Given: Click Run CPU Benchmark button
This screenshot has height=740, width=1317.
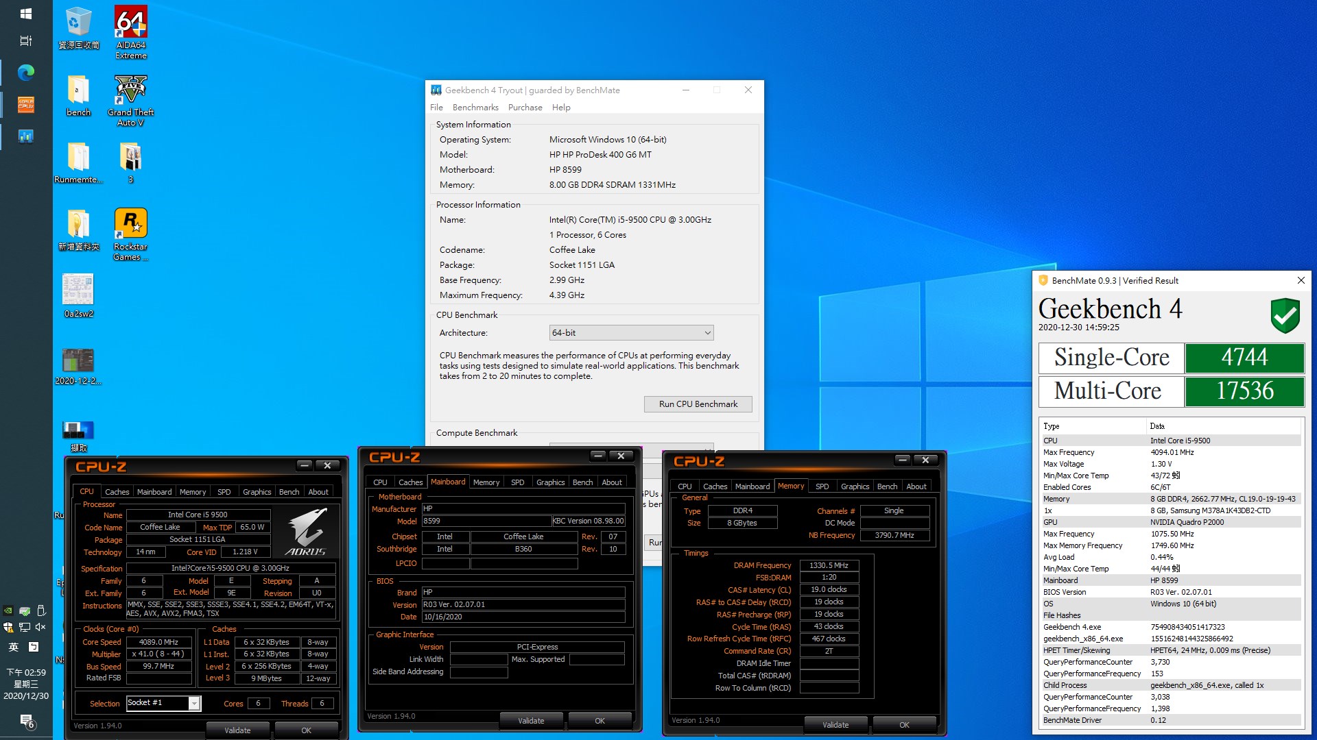Looking at the screenshot, I should [698, 404].
